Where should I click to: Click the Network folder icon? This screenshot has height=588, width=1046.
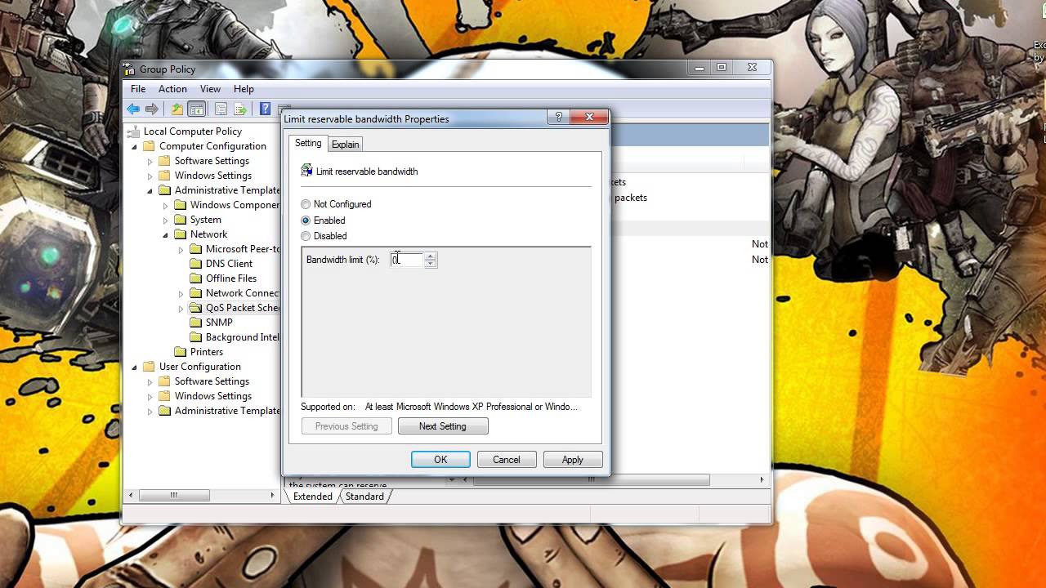[180, 234]
